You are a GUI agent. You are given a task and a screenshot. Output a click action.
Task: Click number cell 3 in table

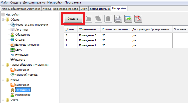click(x=71, y=35)
